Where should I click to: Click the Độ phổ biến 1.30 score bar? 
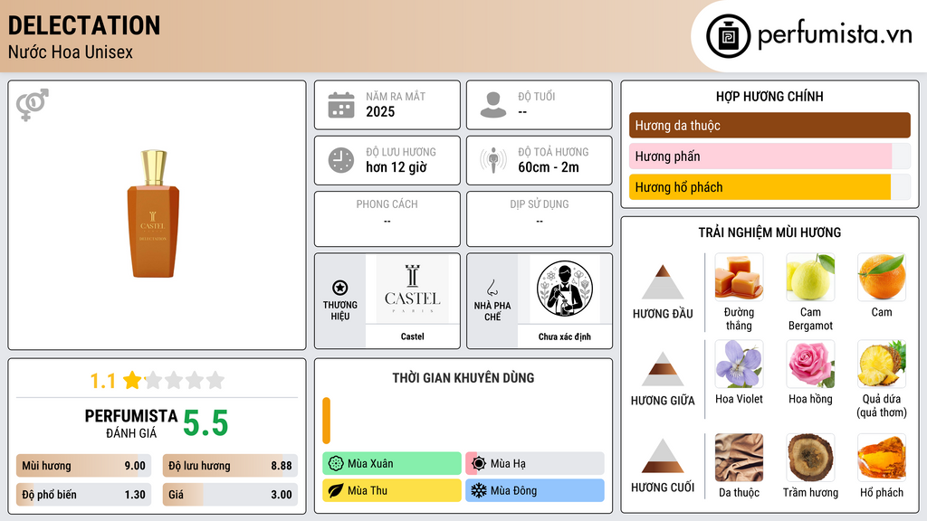[83, 495]
